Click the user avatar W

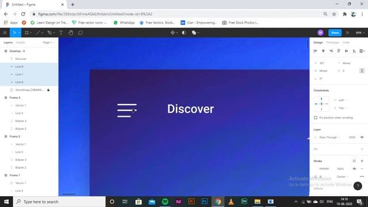[320, 33]
